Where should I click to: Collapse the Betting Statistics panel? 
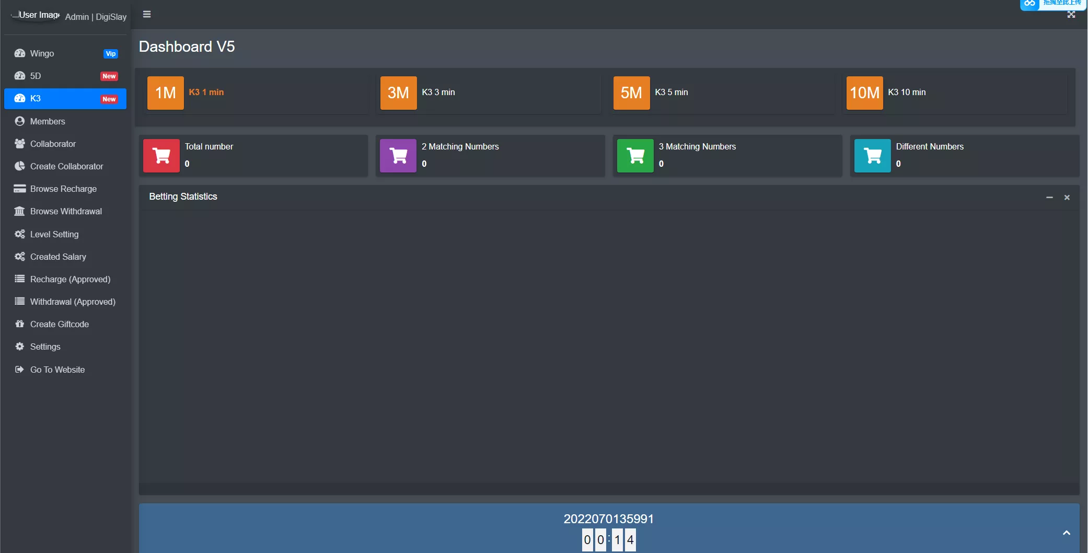coord(1049,197)
